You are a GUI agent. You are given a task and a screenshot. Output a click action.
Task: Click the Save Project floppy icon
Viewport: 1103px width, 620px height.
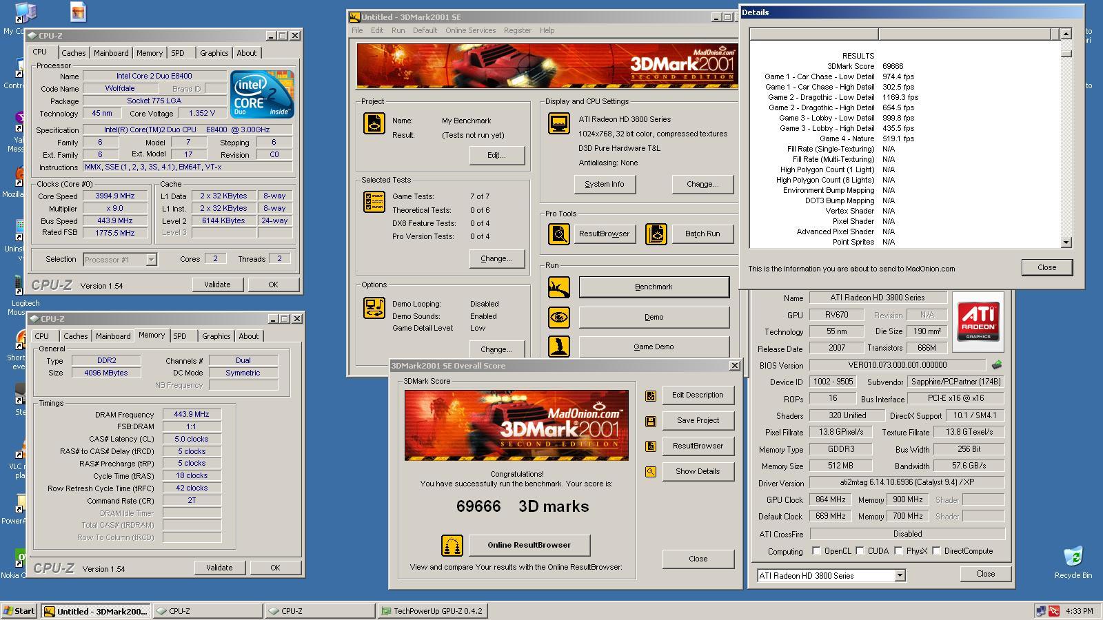point(650,421)
